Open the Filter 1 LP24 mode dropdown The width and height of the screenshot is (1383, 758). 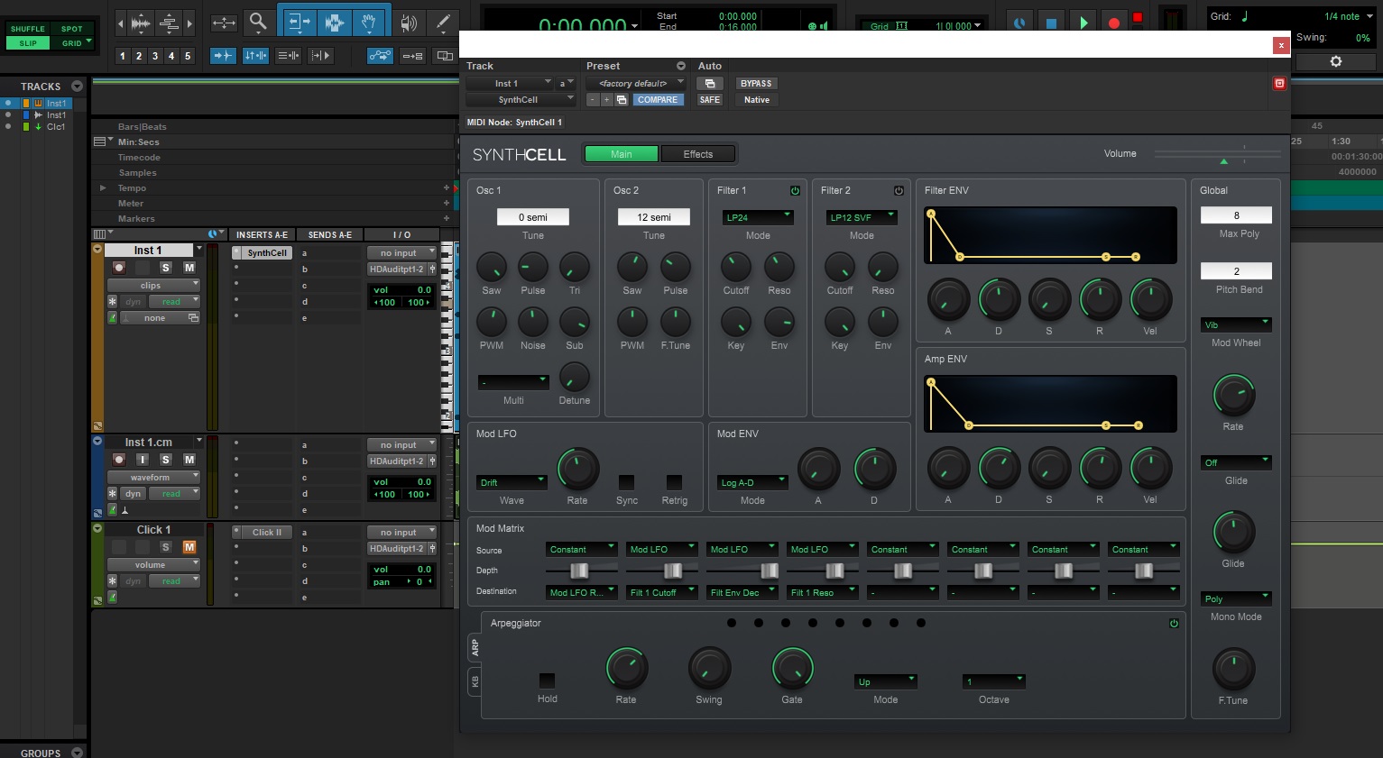[x=758, y=217]
